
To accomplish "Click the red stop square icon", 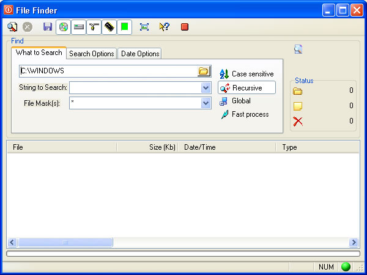I will (185, 27).
